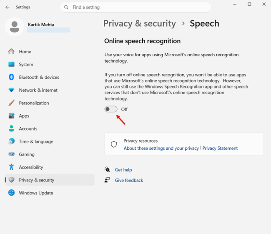Turn on Online speech recognition toggle
The width and height of the screenshot is (271, 234).
[111, 109]
